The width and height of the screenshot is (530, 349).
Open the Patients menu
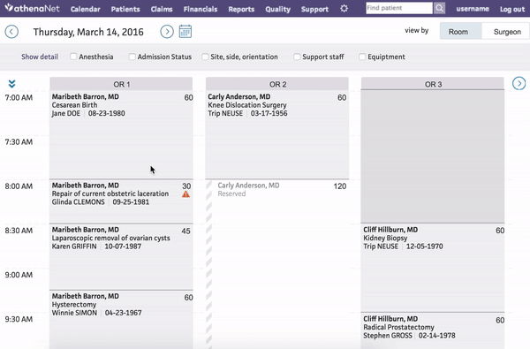pos(125,9)
